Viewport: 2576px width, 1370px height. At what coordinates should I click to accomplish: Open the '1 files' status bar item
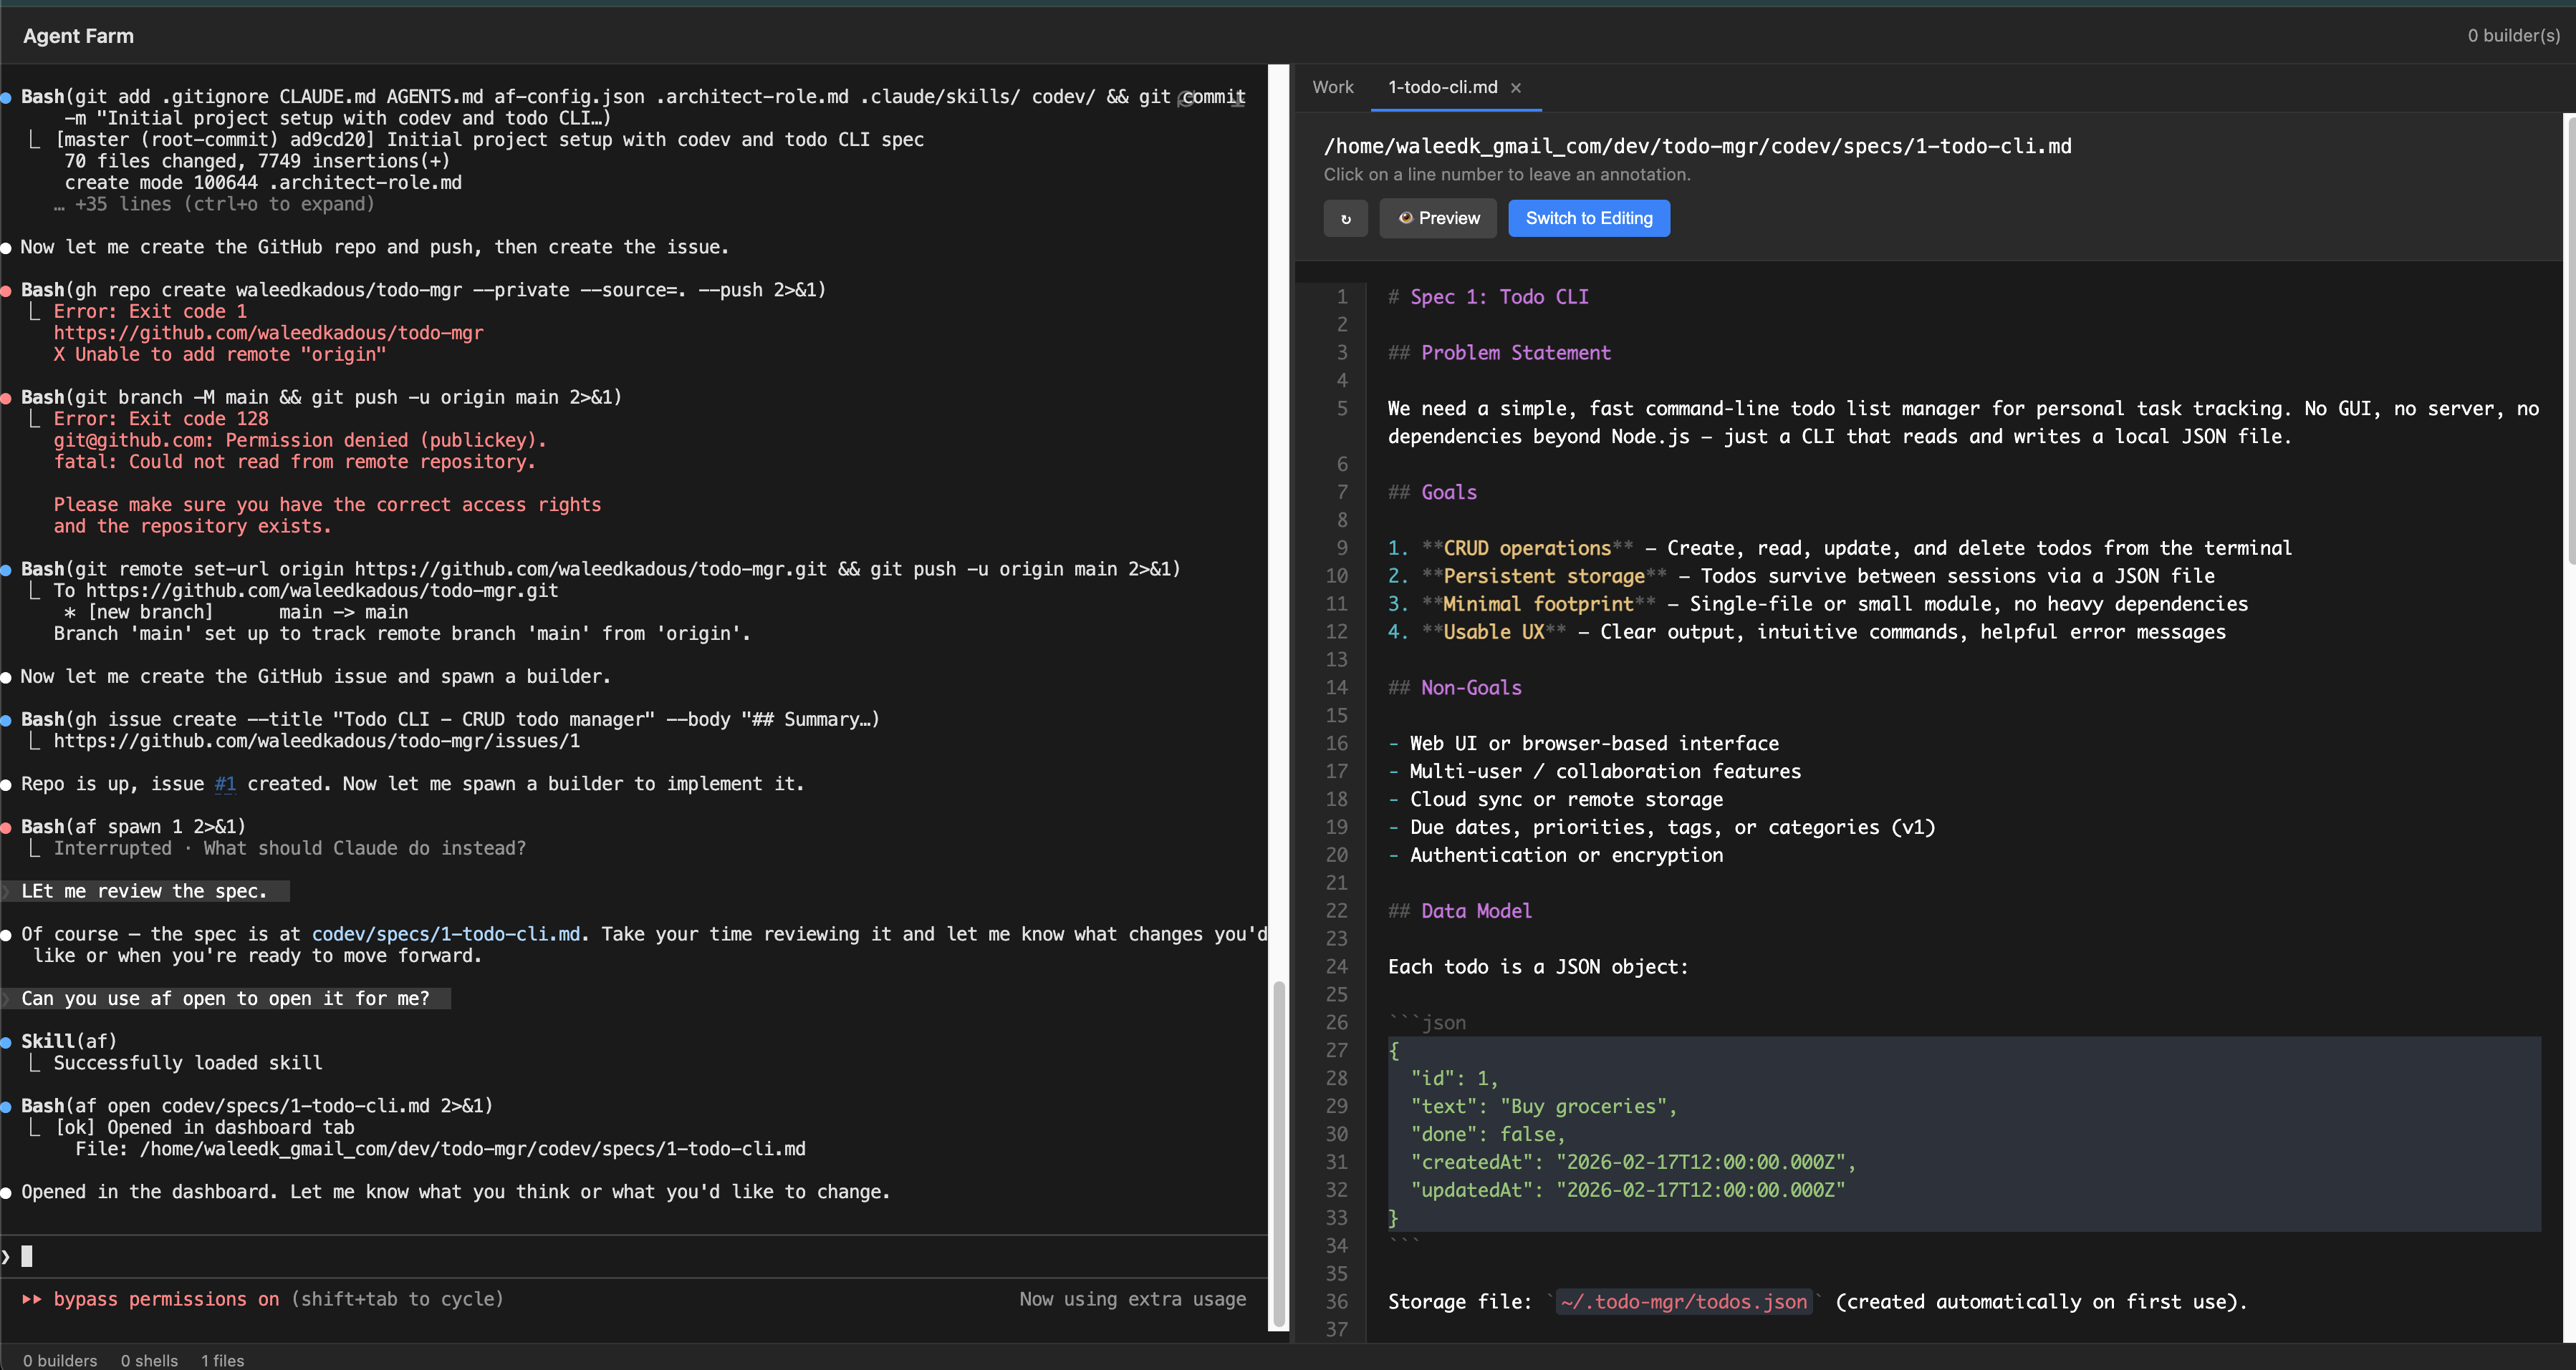[x=222, y=1360]
